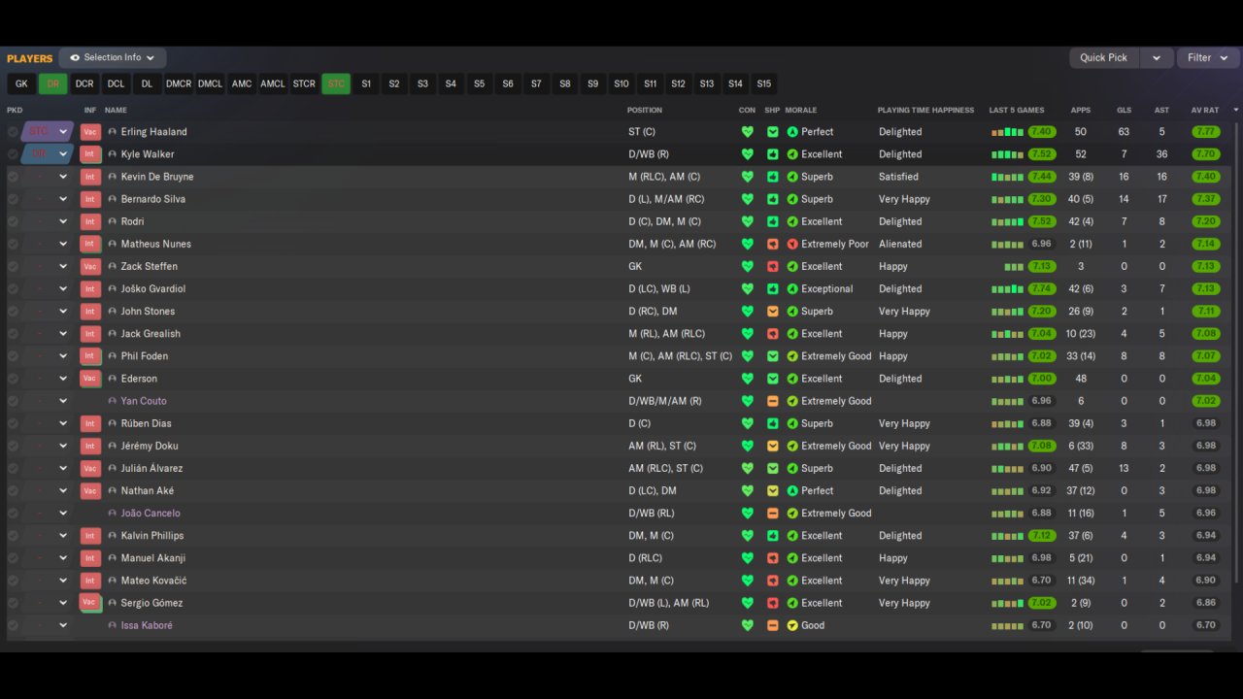
Task: Sort by the APPS column header
Action: click(x=1081, y=111)
